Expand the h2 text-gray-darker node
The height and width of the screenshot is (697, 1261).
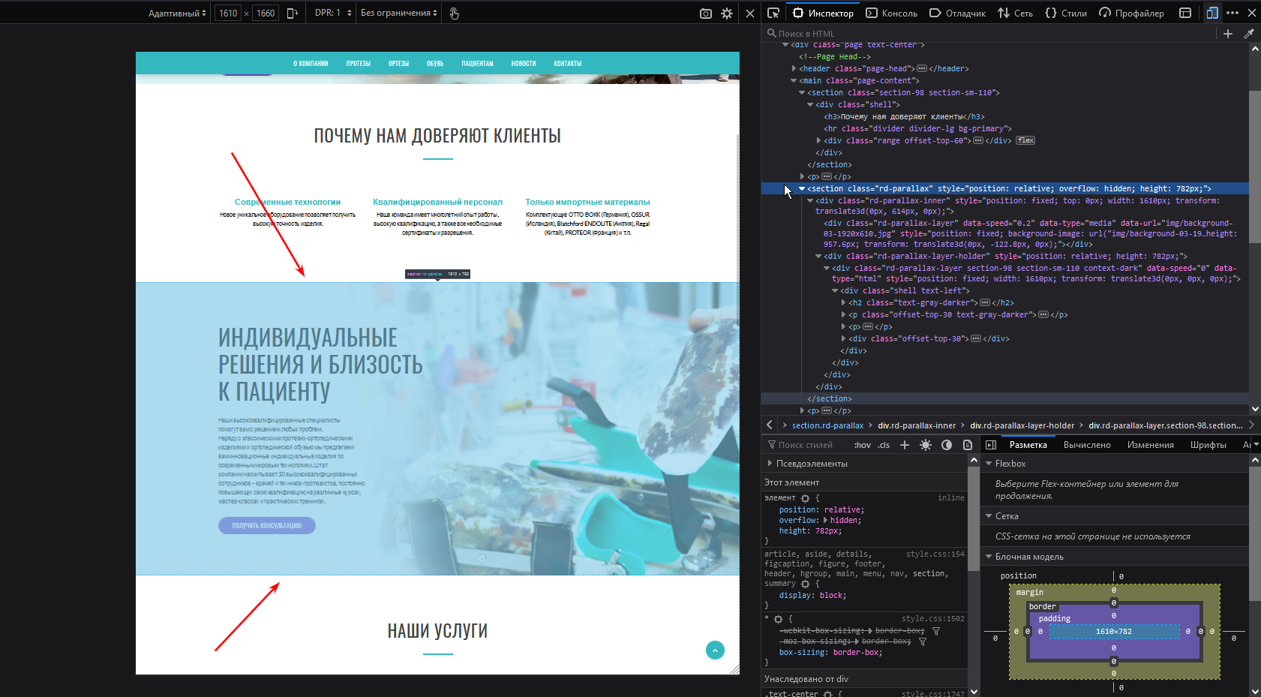tap(843, 303)
